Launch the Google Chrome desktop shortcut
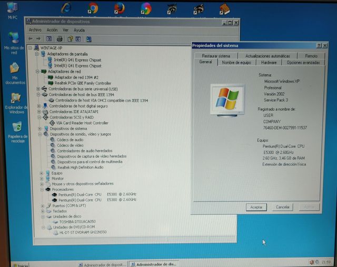This screenshot has height=267, width=337. tap(93, 8)
